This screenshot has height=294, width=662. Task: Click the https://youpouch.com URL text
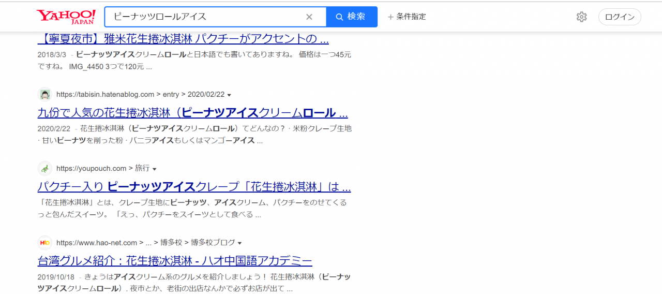92,168
